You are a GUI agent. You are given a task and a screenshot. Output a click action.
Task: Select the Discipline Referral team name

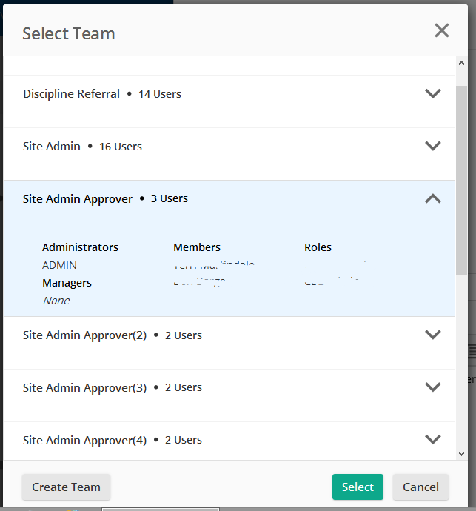point(71,94)
